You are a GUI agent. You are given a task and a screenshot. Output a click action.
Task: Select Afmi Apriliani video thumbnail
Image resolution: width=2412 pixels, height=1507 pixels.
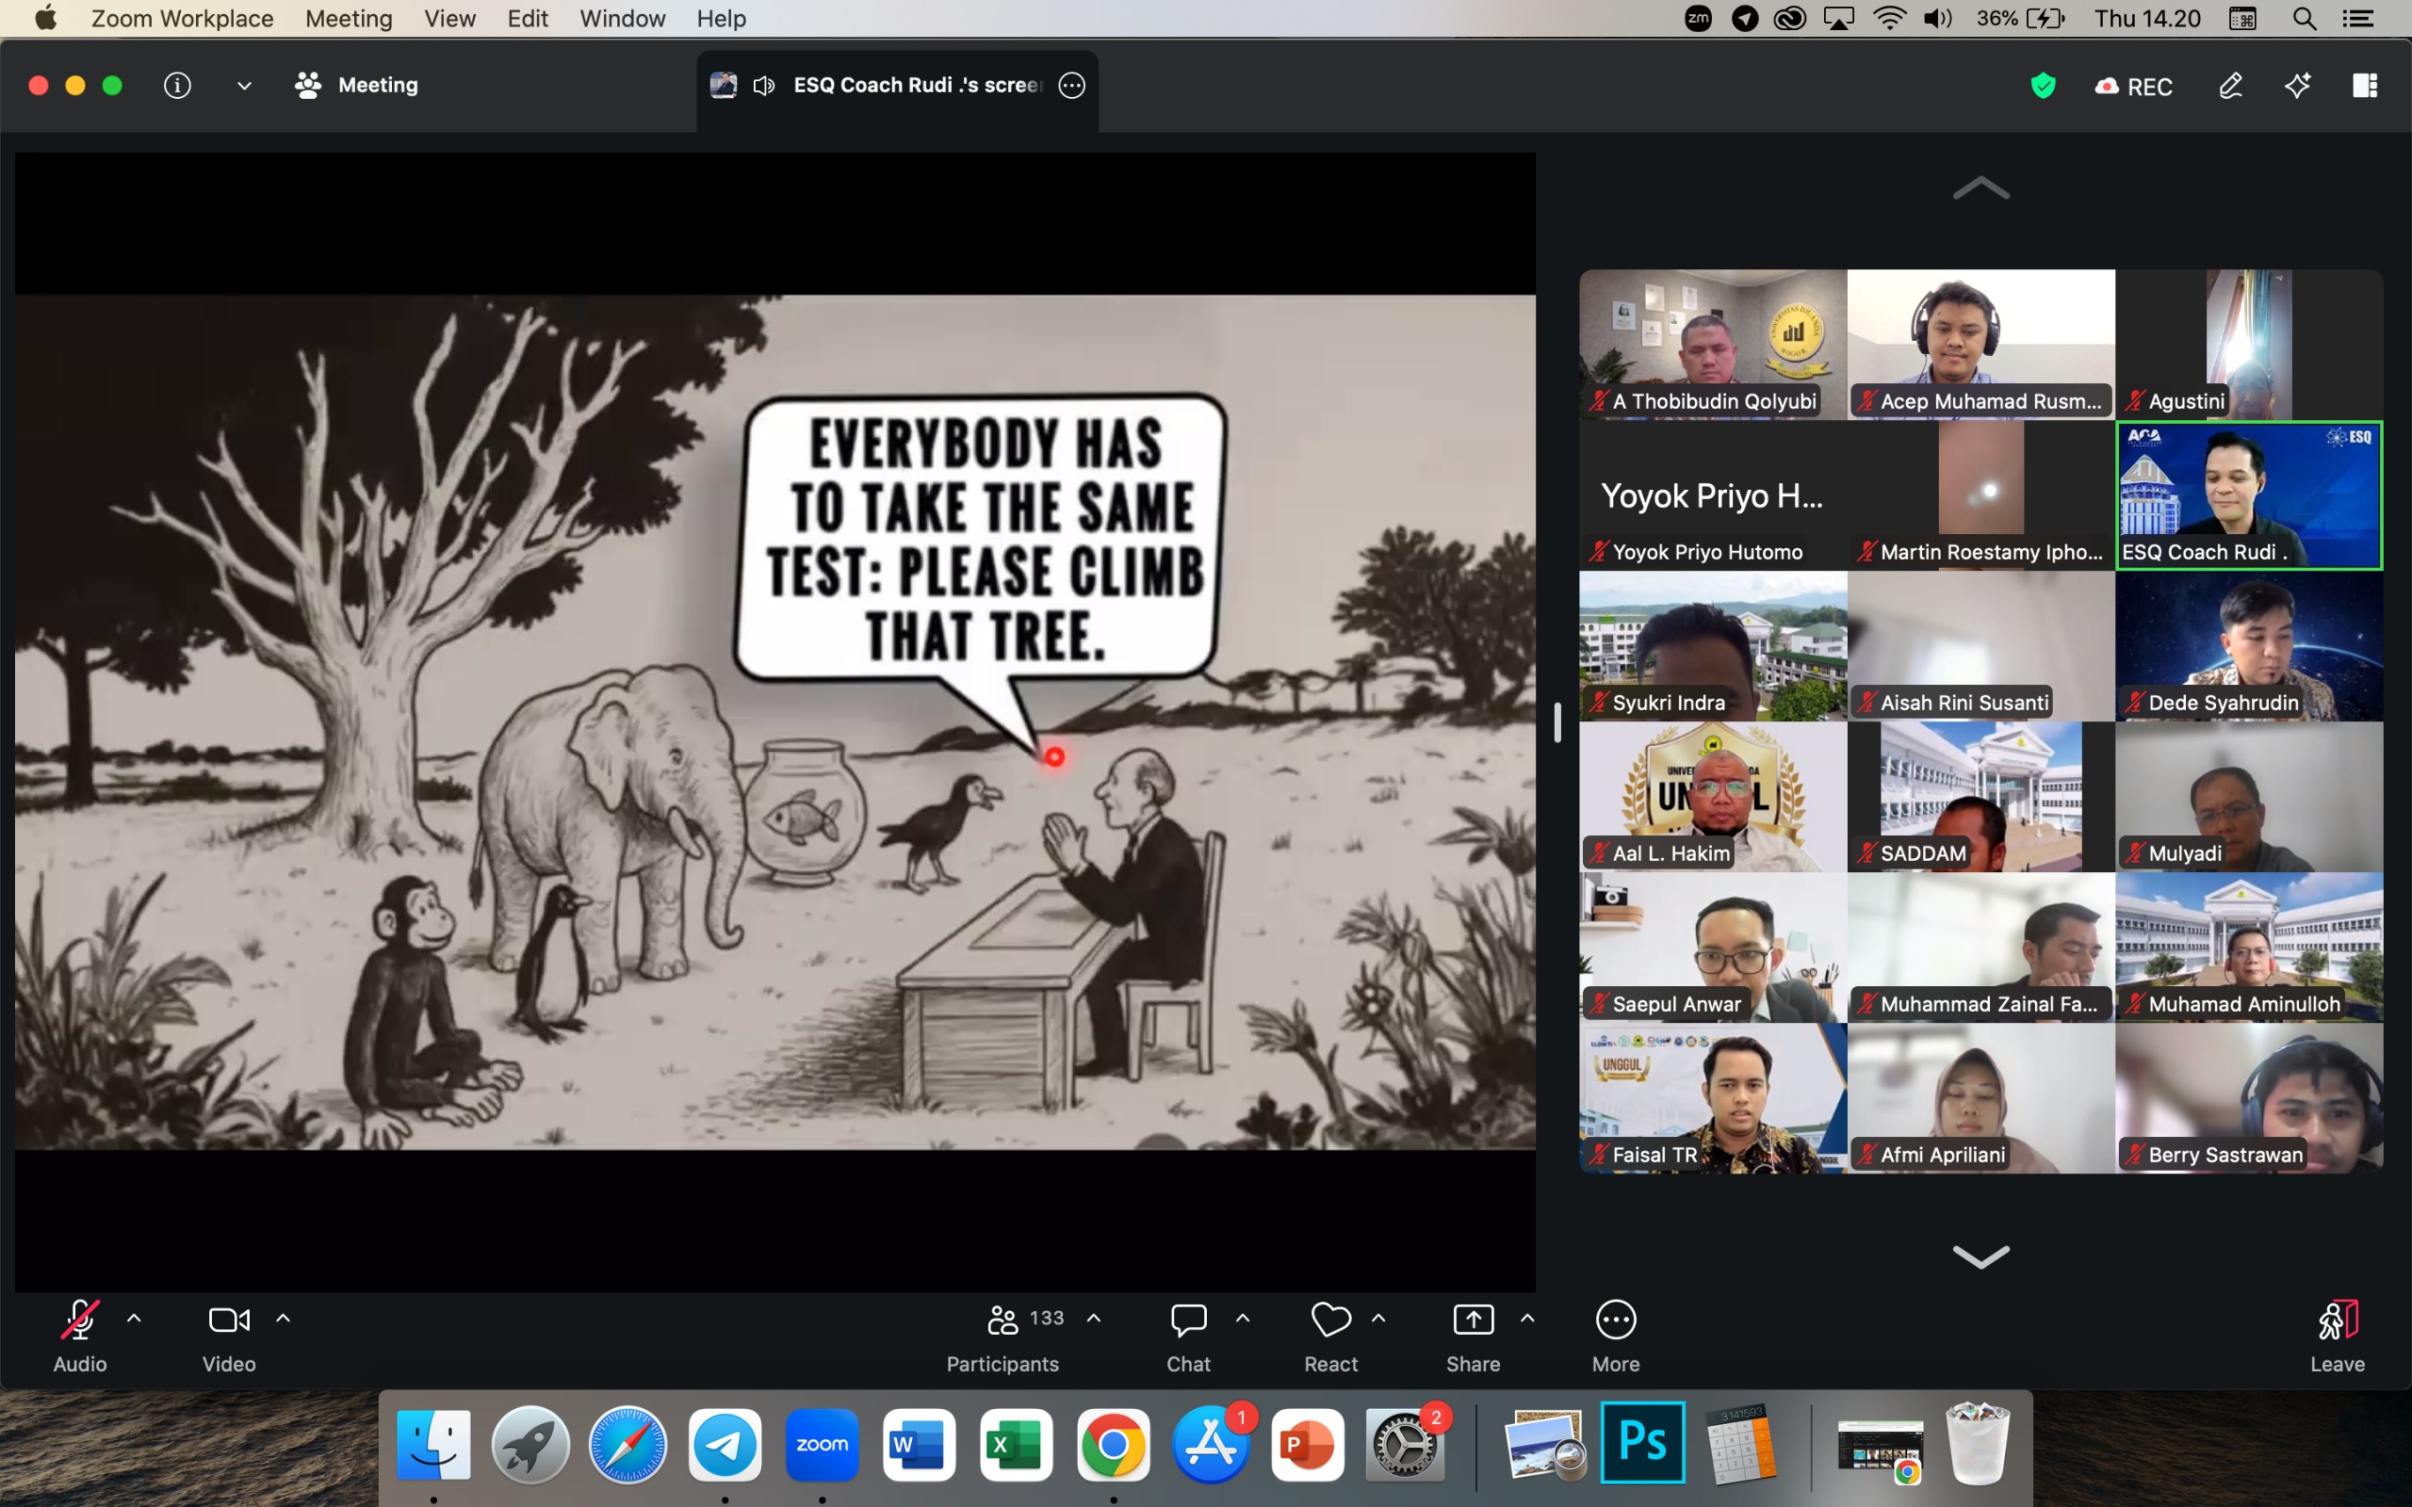click(1981, 1098)
